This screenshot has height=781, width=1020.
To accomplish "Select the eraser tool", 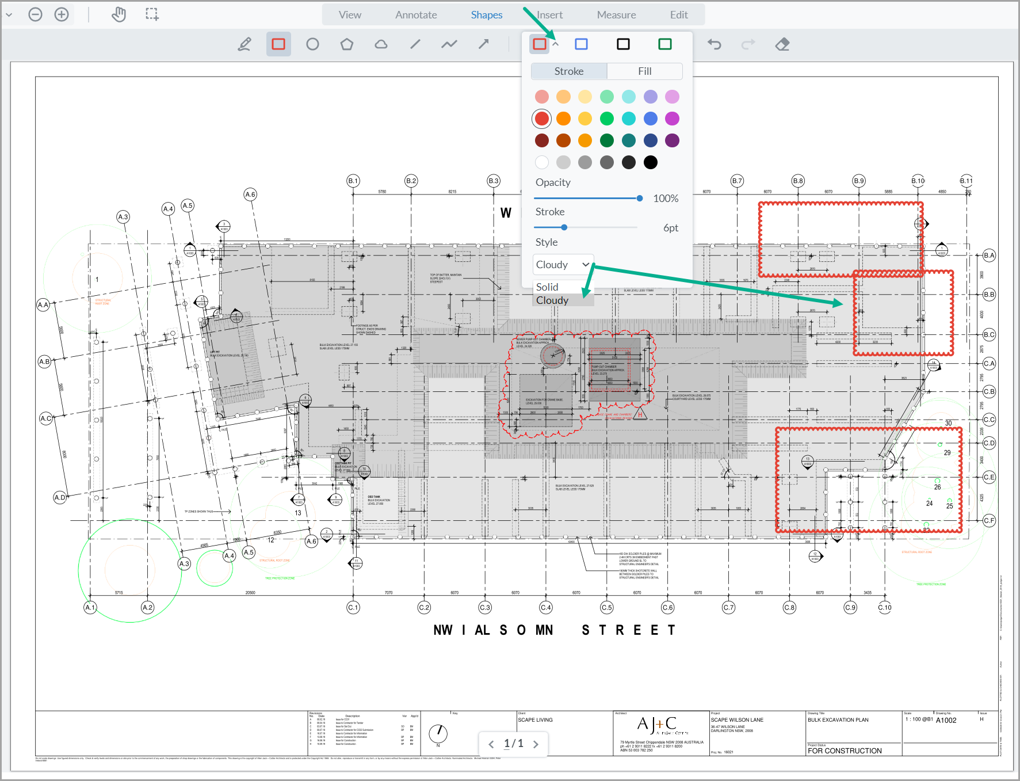I will pos(782,44).
